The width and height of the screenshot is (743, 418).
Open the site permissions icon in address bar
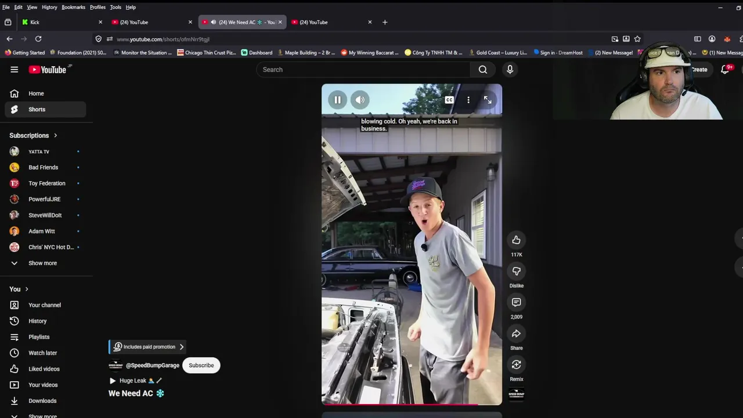pos(109,39)
